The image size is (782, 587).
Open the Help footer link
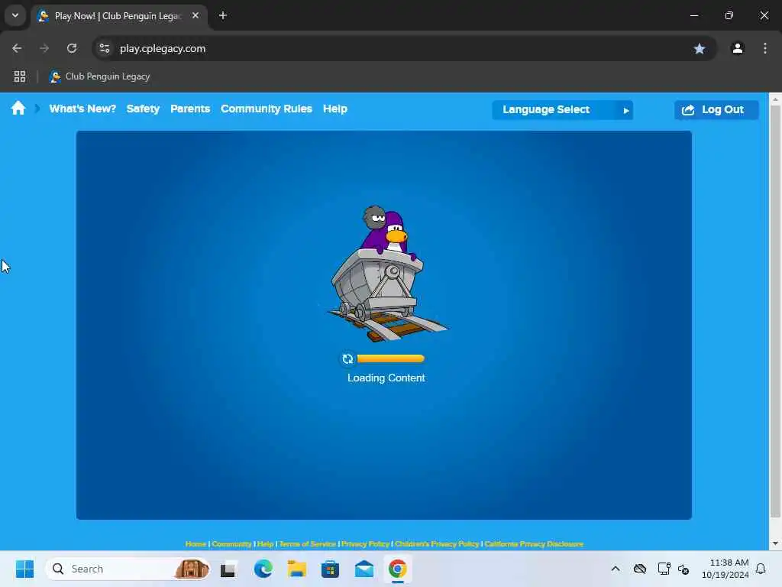(265, 543)
